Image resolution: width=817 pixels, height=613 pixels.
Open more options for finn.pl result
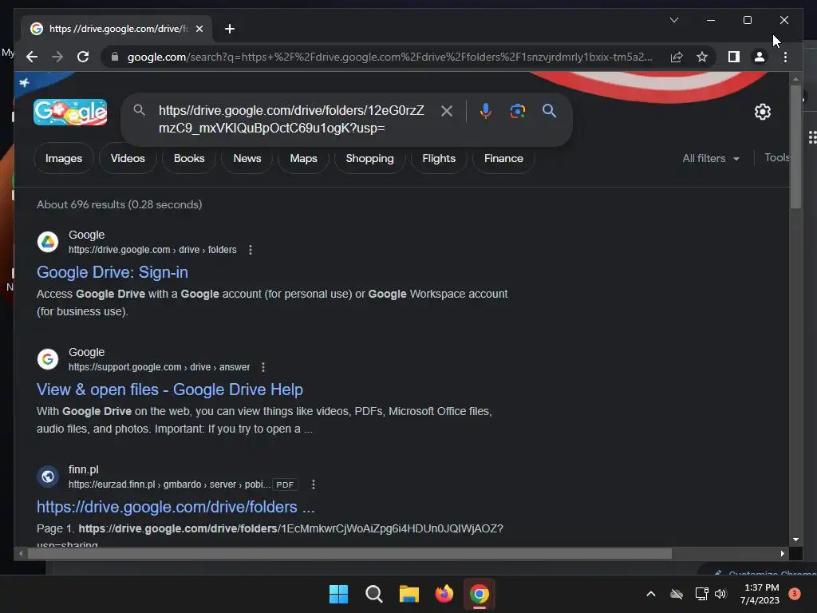(313, 484)
